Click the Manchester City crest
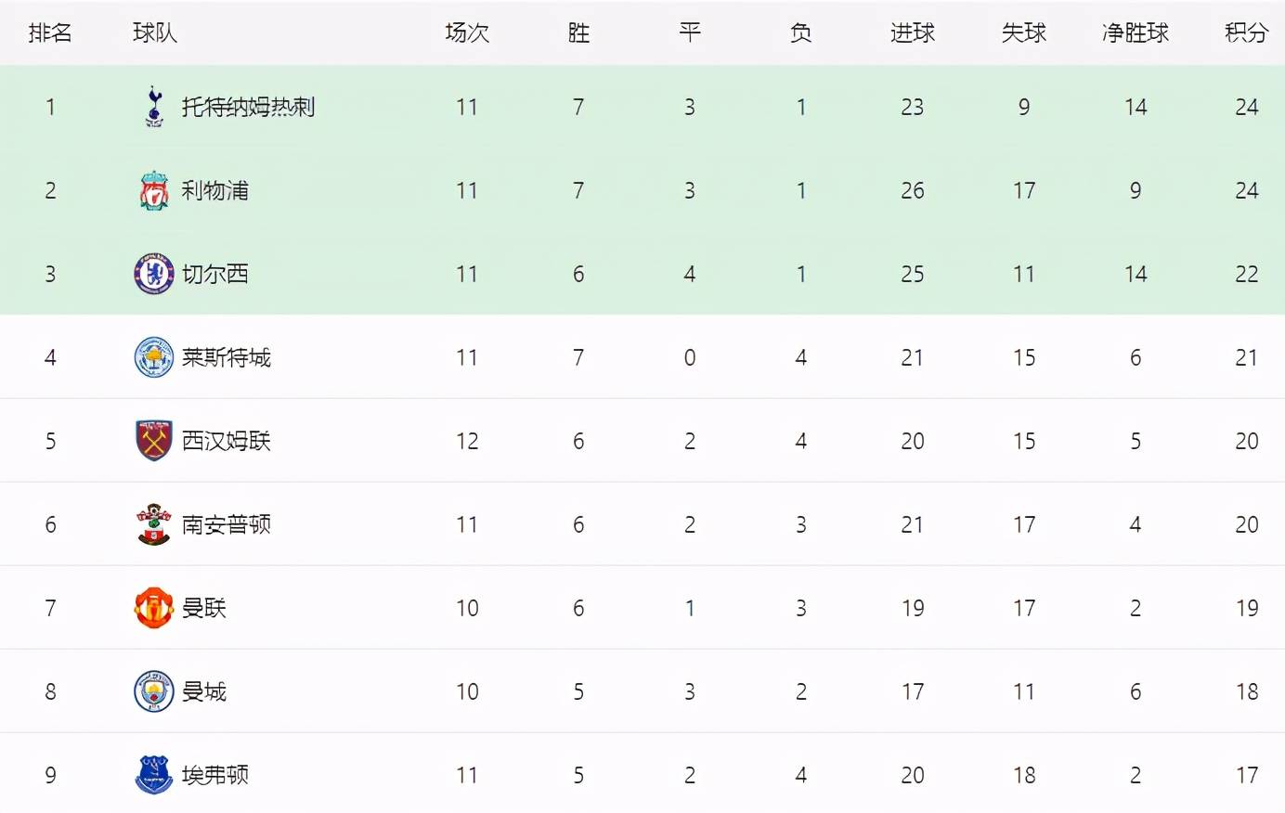Image resolution: width=1285 pixels, height=813 pixels. click(x=154, y=691)
